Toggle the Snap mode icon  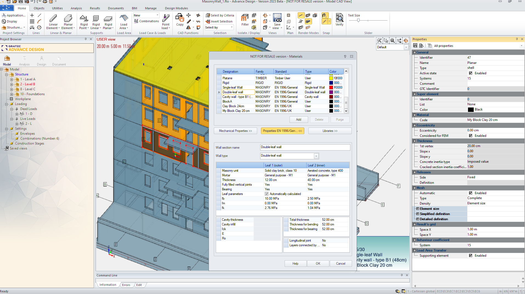coord(324,15)
